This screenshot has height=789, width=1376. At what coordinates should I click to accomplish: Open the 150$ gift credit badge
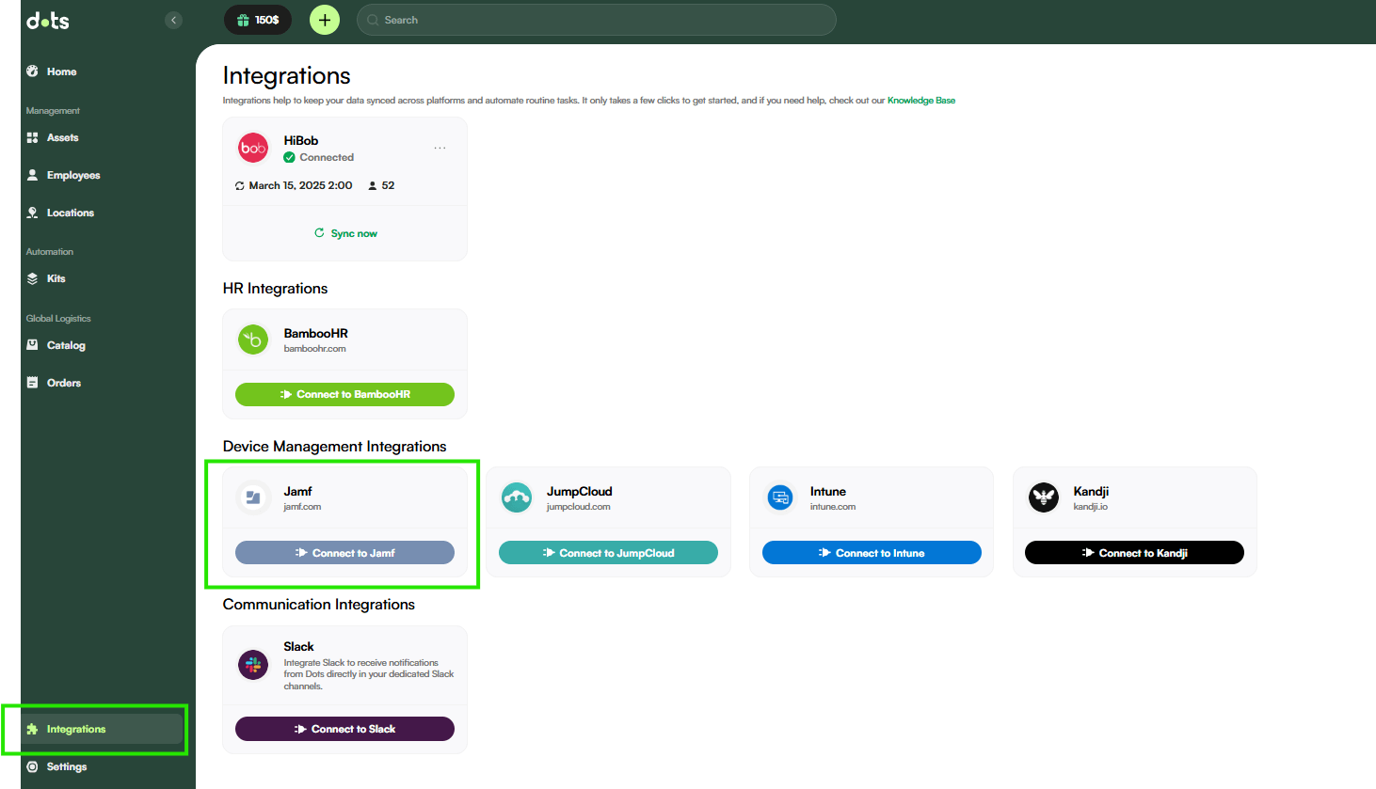pyautogui.click(x=258, y=20)
